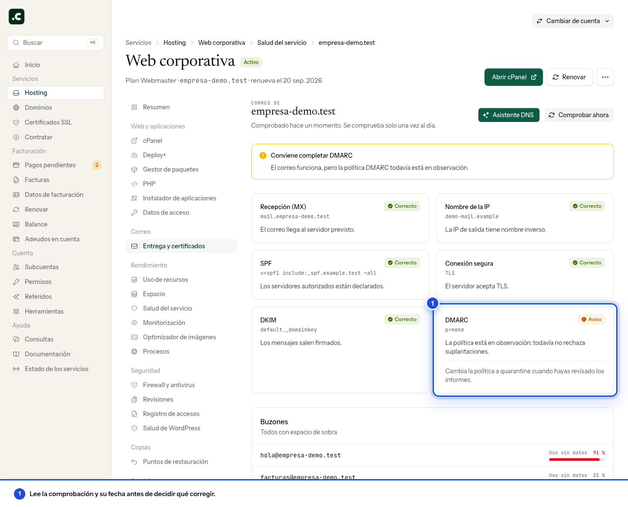Select Entrega y certificados in the side menu
This screenshot has height=507, width=628.
(x=181, y=246)
